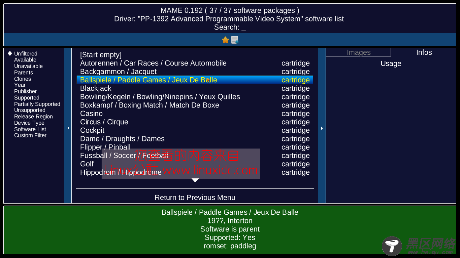The width and height of the screenshot is (460, 258).
Task: Select the Device Type filter
Action: point(29,123)
